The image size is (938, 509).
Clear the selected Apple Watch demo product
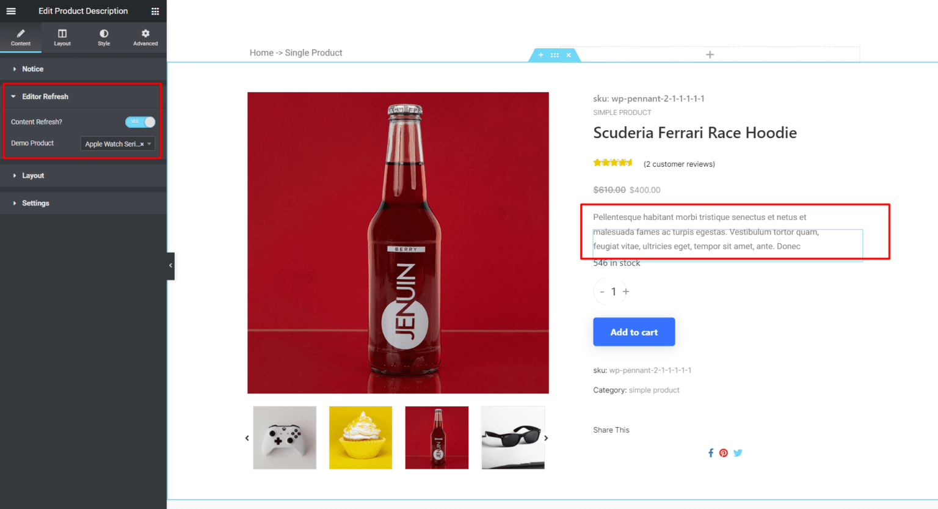(142, 144)
